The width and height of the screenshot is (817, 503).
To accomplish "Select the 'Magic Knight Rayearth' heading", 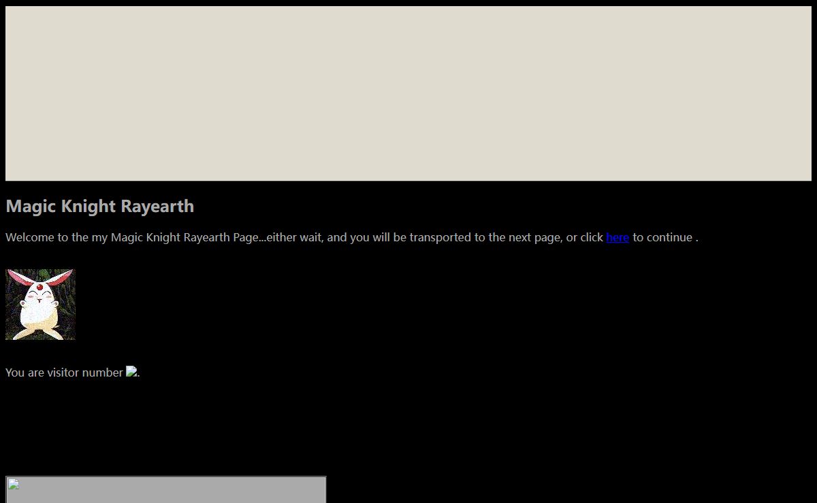I will point(100,207).
